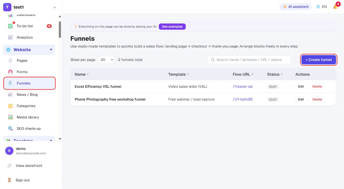Click the demo user avatar

9,151
